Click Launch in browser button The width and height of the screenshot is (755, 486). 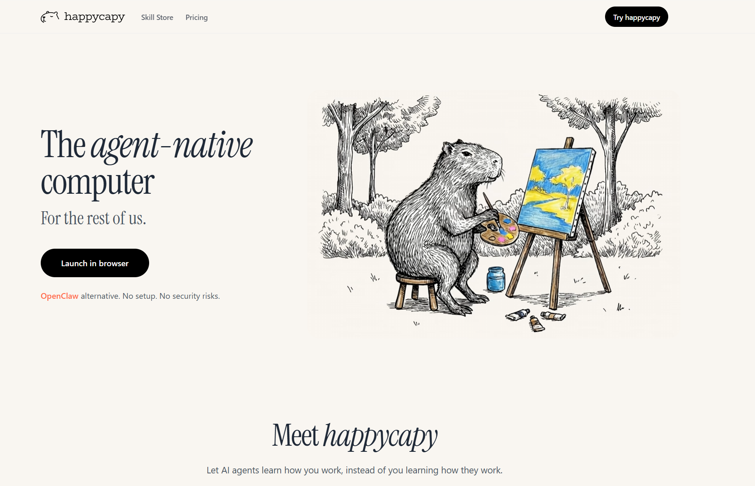coord(95,263)
